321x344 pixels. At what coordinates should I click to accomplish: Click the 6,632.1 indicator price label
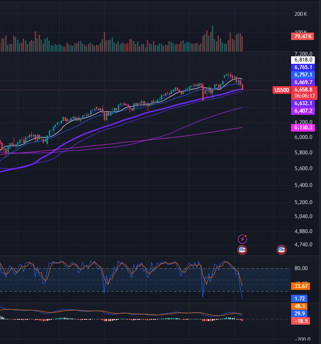[x=303, y=103]
